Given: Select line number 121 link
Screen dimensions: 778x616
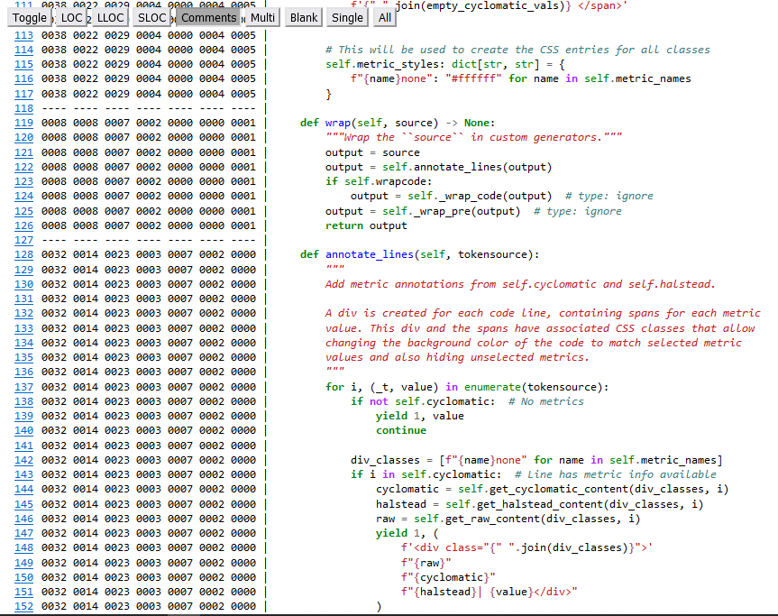Looking at the screenshot, I should 23,152.
